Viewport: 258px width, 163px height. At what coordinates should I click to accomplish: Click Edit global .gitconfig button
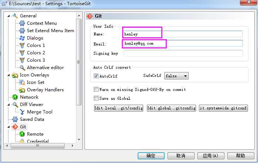(171, 108)
